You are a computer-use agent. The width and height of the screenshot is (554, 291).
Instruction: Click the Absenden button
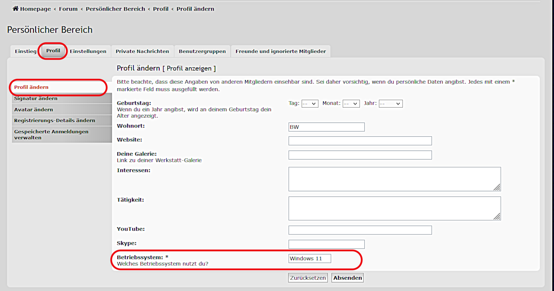(347, 278)
